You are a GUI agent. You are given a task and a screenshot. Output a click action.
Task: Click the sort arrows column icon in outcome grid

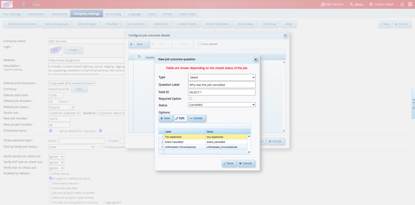[139, 57]
